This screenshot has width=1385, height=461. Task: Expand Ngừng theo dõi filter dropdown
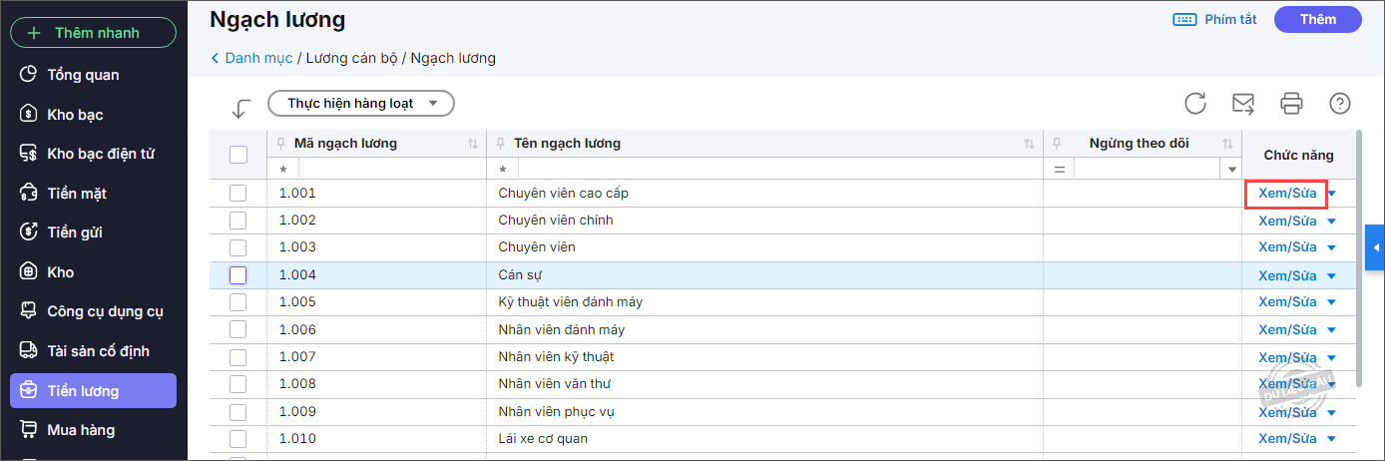pos(1231,170)
